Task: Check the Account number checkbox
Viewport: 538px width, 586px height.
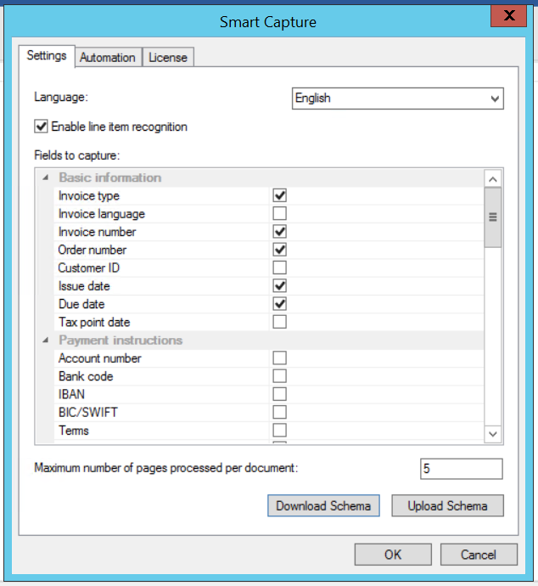Action: (x=280, y=358)
